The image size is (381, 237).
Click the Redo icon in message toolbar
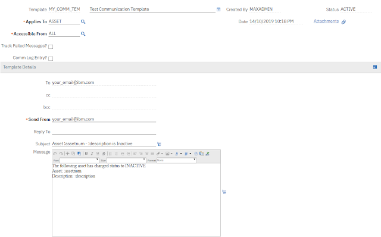[61, 154]
